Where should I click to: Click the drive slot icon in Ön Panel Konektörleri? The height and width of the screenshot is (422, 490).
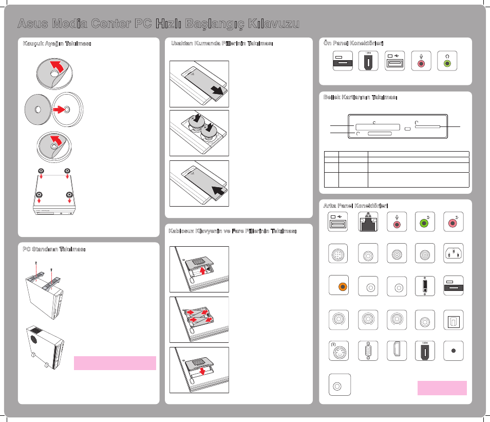click(343, 61)
